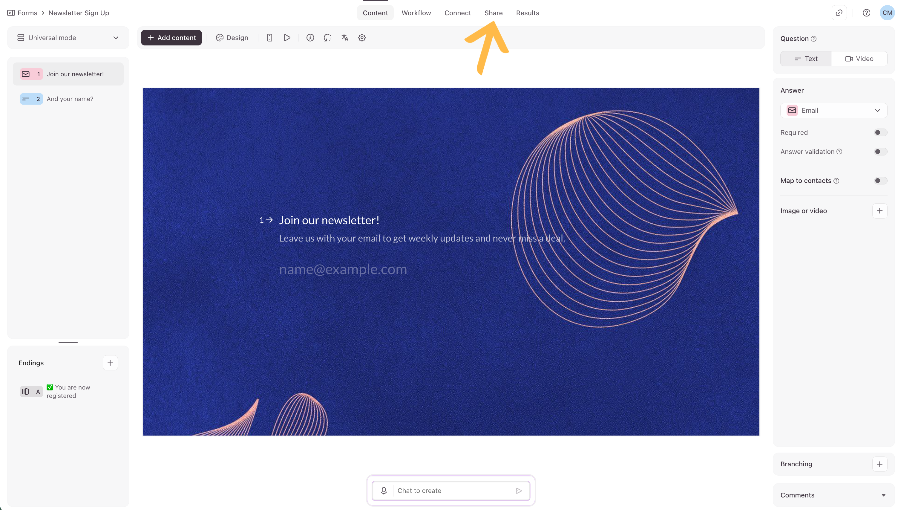Click the Add content button
The height and width of the screenshot is (510, 898).
tap(171, 38)
